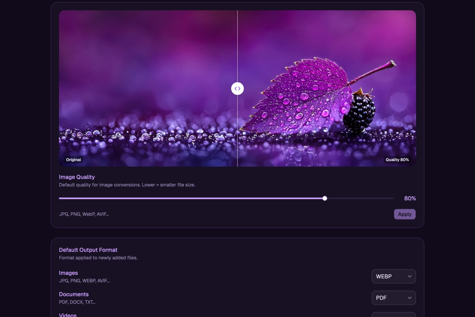Click the filled portion of quality slider

[190, 198]
